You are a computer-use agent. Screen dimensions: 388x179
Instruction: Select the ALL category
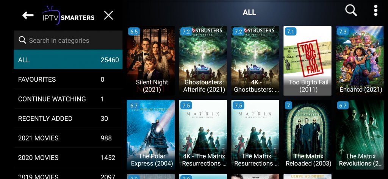(68, 59)
